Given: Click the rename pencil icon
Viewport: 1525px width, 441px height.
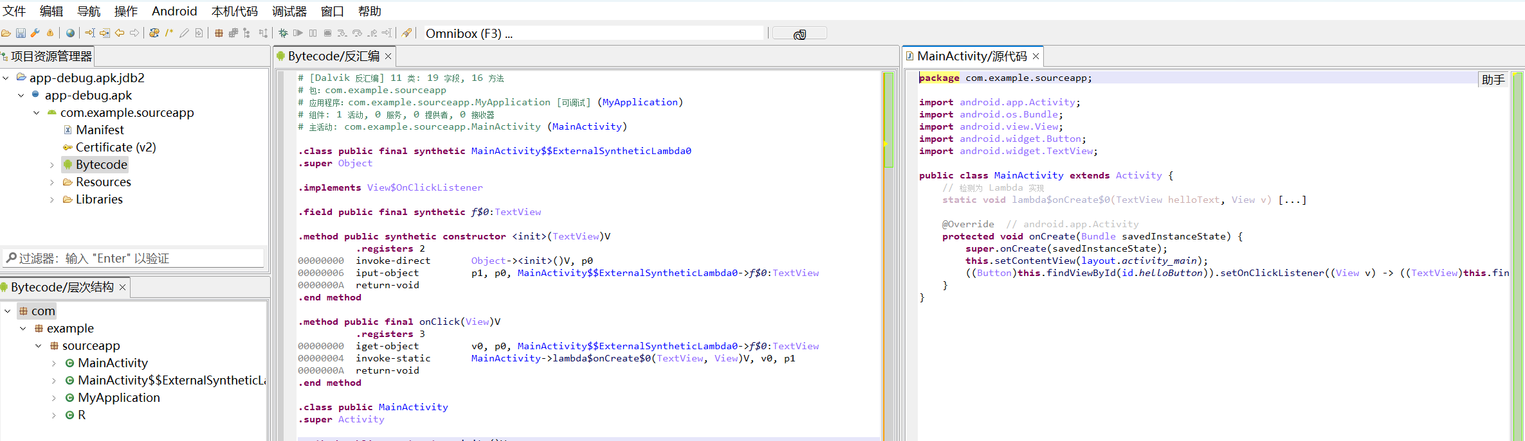Looking at the screenshot, I should tap(184, 33).
